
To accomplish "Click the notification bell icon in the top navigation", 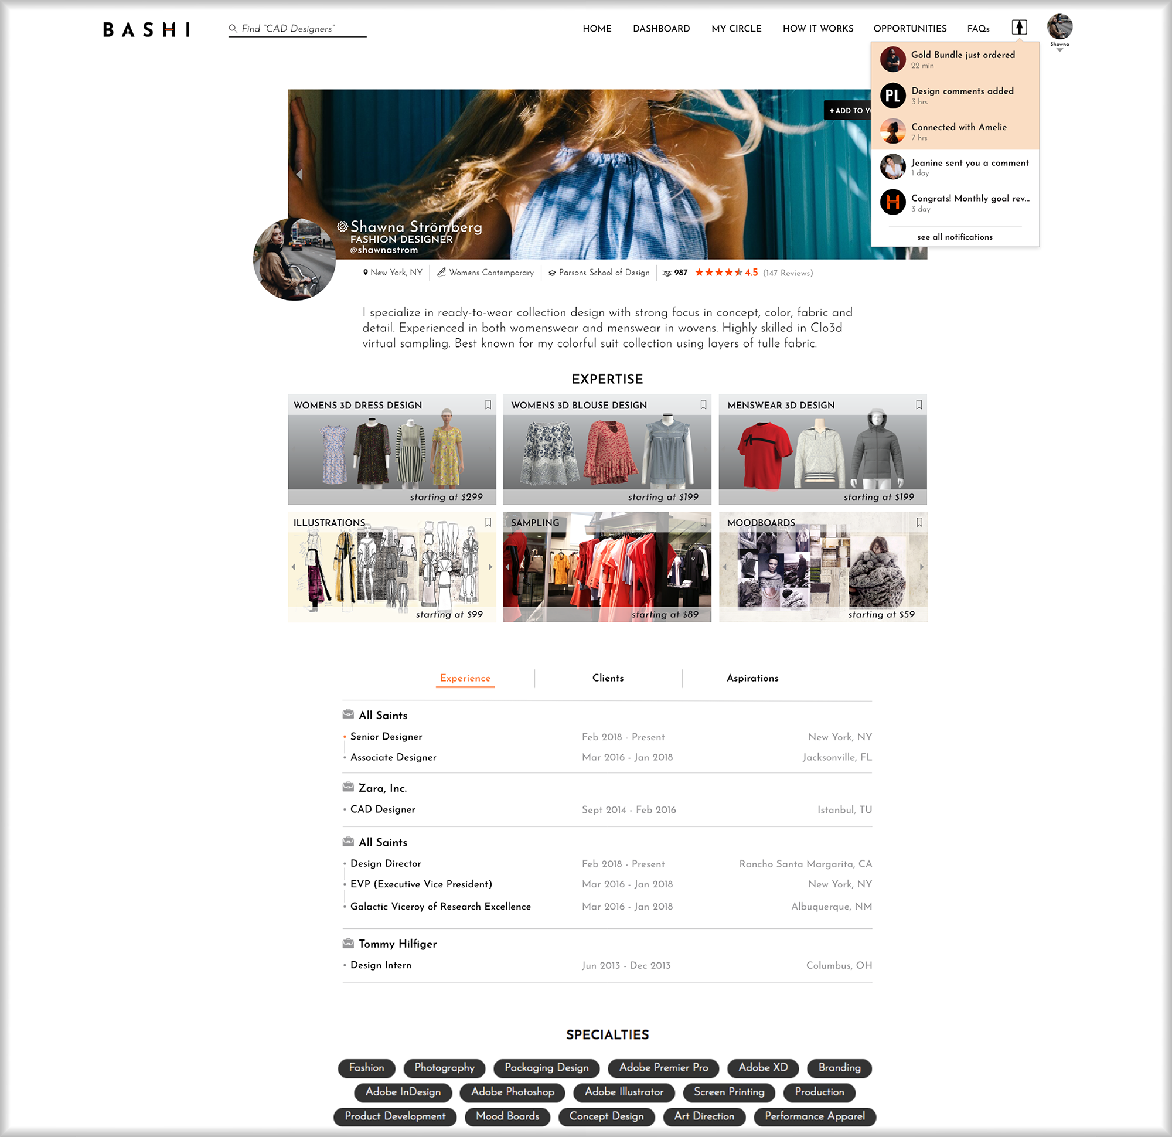I will click(x=1020, y=28).
